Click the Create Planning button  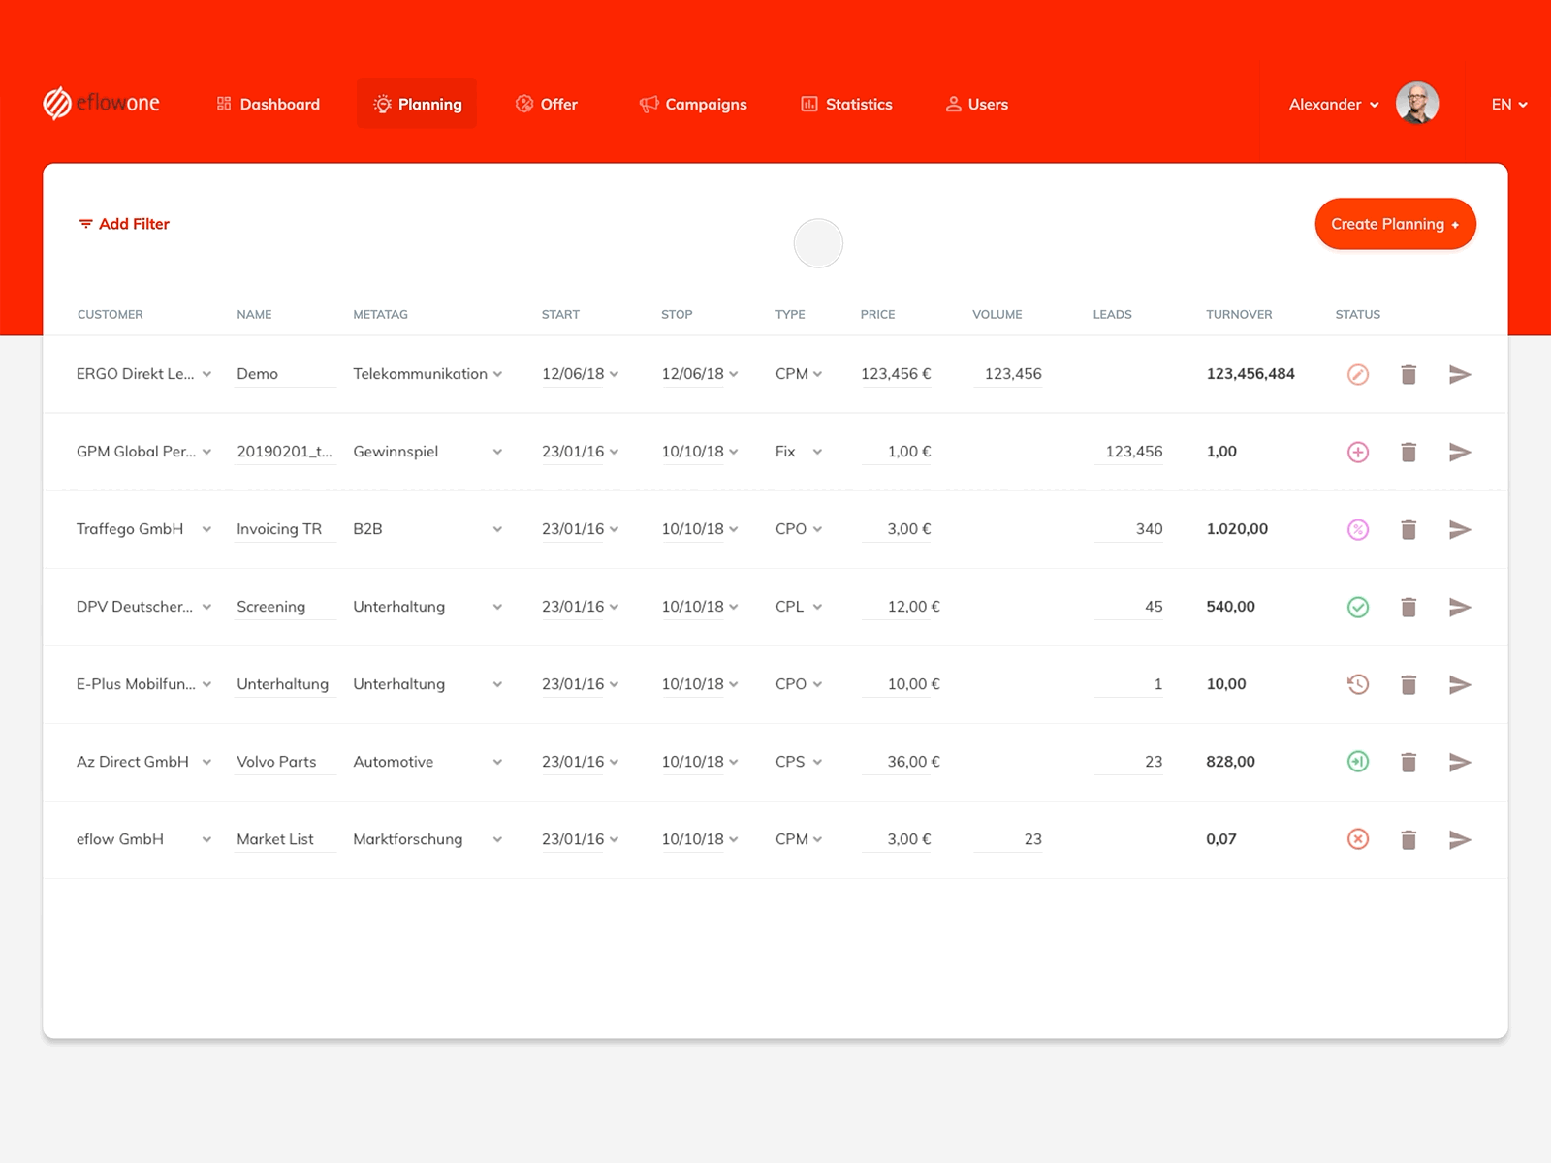pyautogui.click(x=1395, y=224)
